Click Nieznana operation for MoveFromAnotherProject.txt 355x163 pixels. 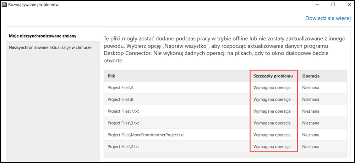[311, 135]
